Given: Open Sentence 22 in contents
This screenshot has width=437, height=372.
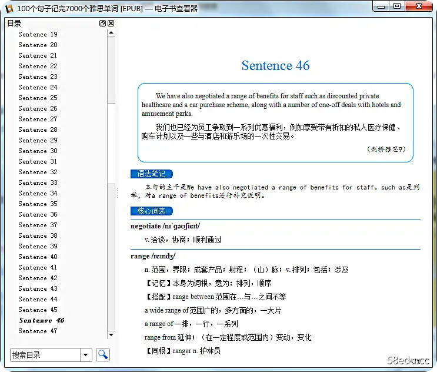Looking at the screenshot, I should click(x=38, y=66).
